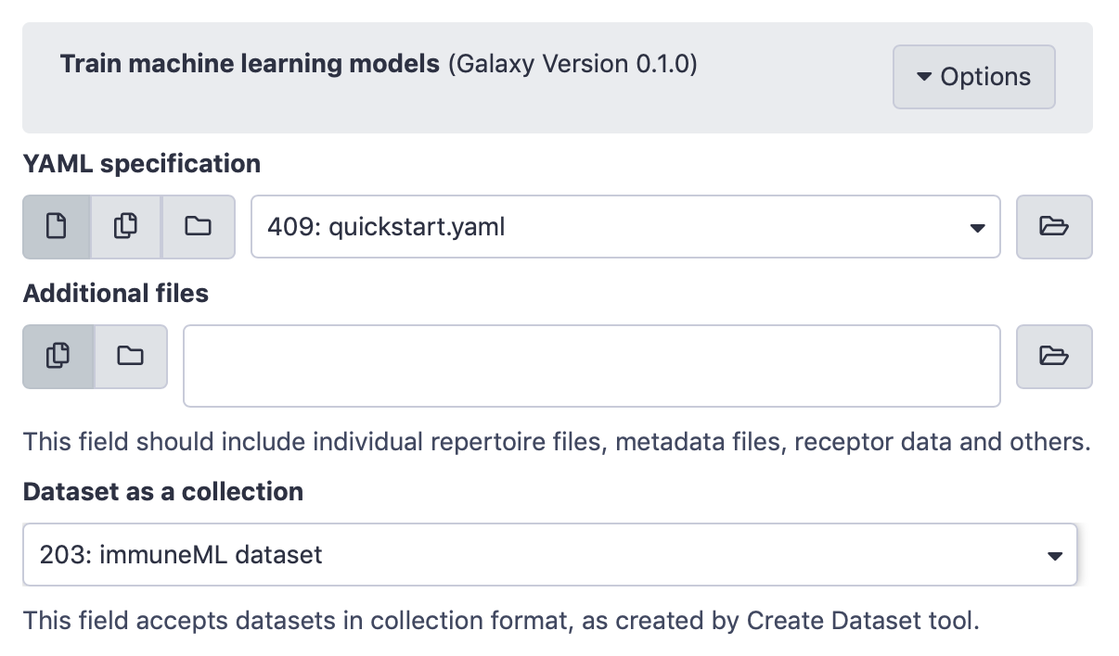Click the empty Additional files selection box

point(591,365)
